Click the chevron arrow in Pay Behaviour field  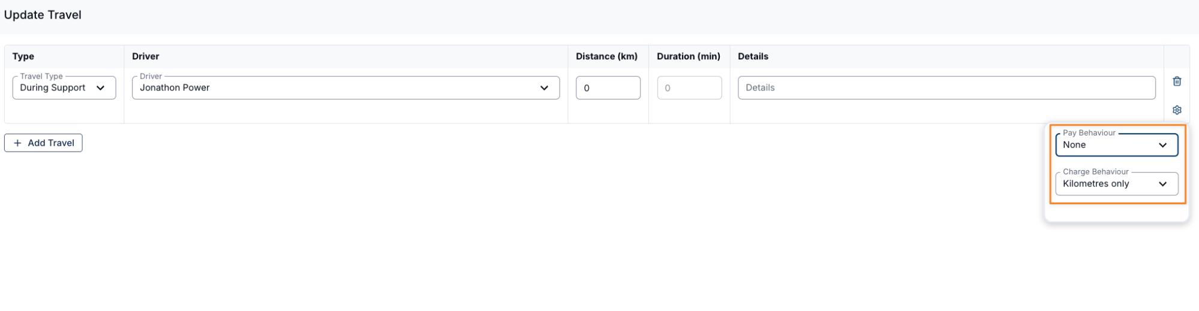tap(1162, 145)
